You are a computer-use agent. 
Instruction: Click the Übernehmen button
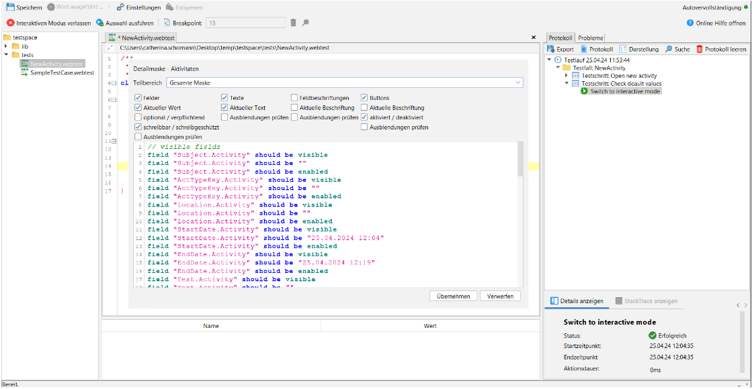pyautogui.click(x=454, y=296)
